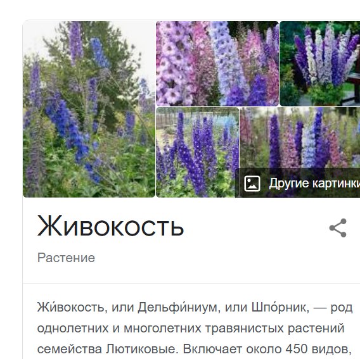Open the pink and lilac delphinium thumbnail
Viewport: 360px width, 359px height.
pos(217,63)
